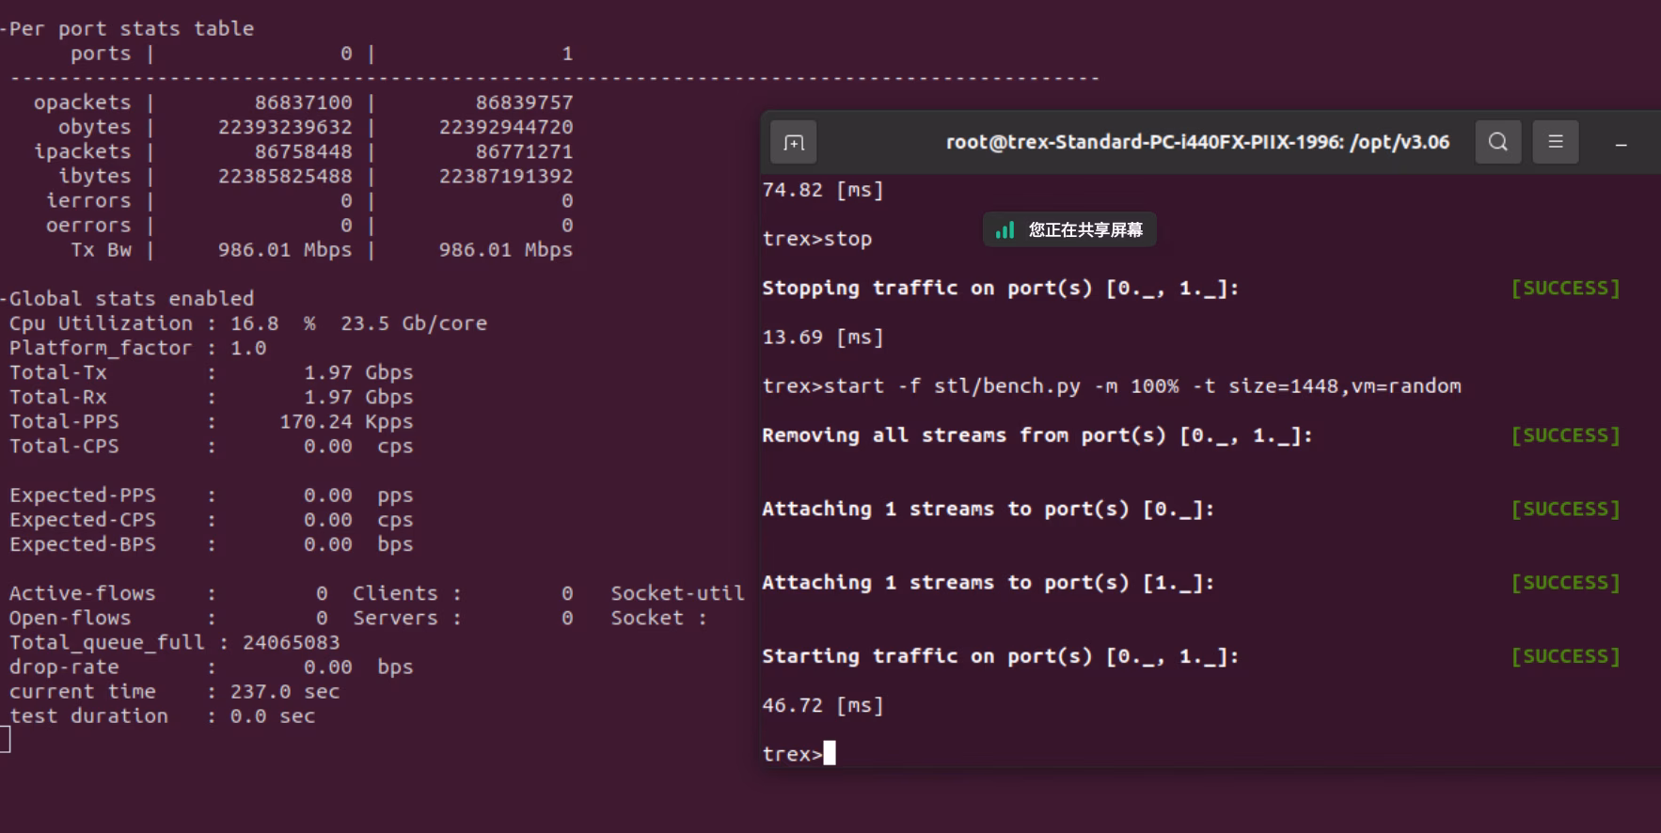The width and height of the screenshot is (1661, 833).
Task: Minimize the trex terminal window
Action: (1621, 144)
